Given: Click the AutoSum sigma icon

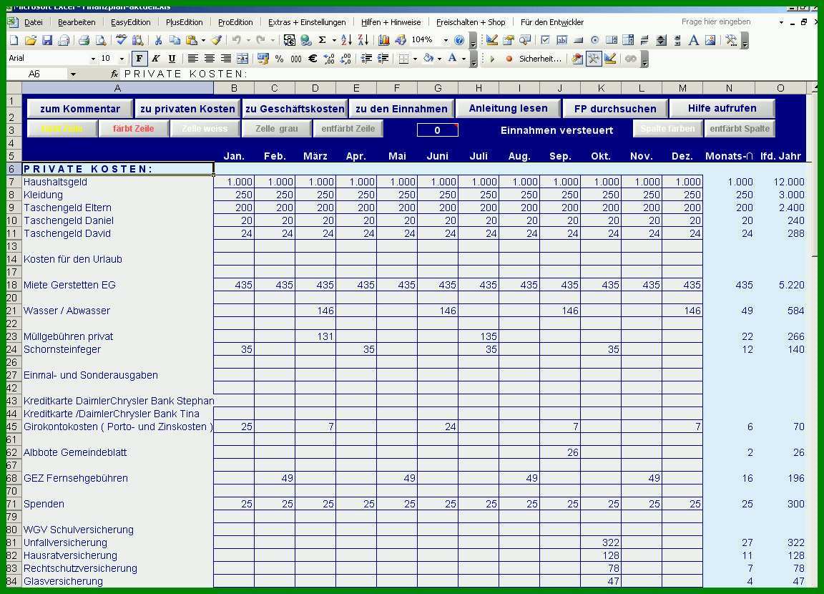Looking at the screenshot, I should click(x=322, y=40).
